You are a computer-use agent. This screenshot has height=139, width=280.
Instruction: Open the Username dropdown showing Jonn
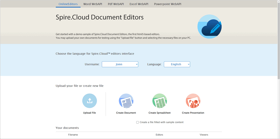coord(120,64)
